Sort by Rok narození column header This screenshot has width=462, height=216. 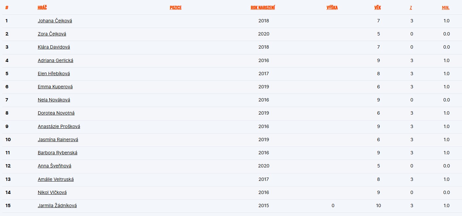(263, 8)
